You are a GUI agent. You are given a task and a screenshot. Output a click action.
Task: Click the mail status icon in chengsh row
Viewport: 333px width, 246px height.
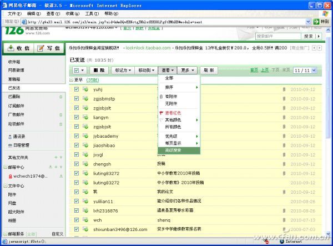(x=85, y=164)
